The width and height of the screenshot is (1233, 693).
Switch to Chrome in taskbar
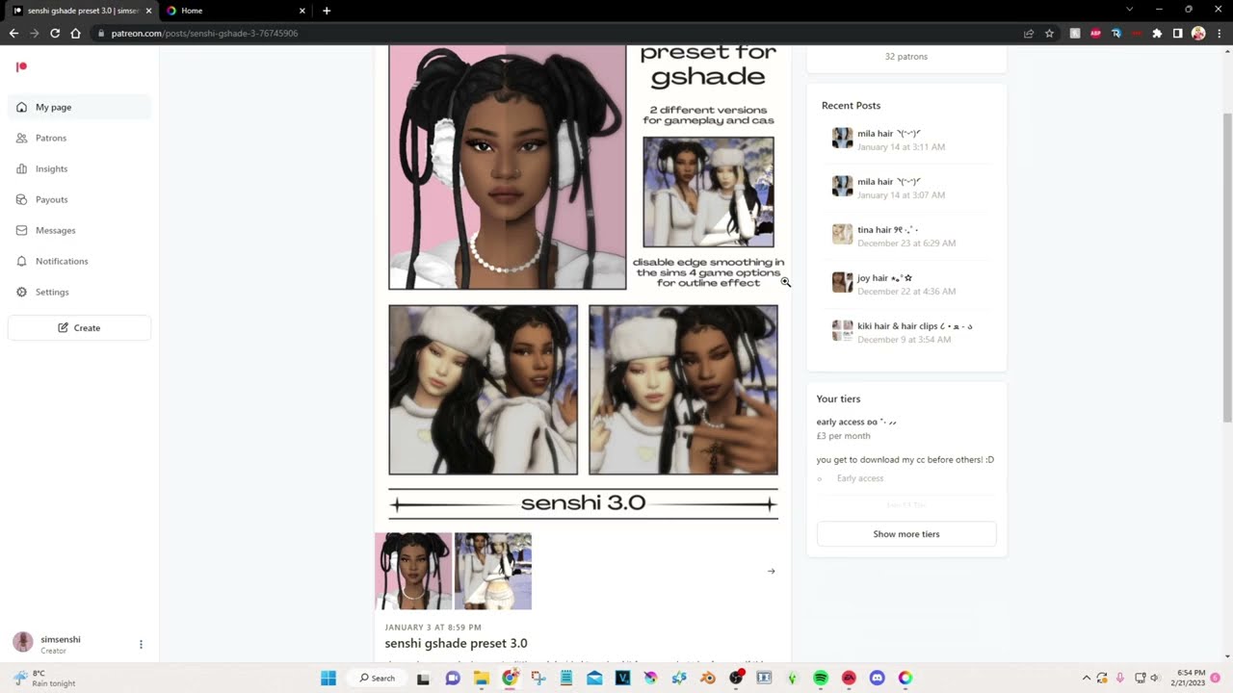coord(510,678)
